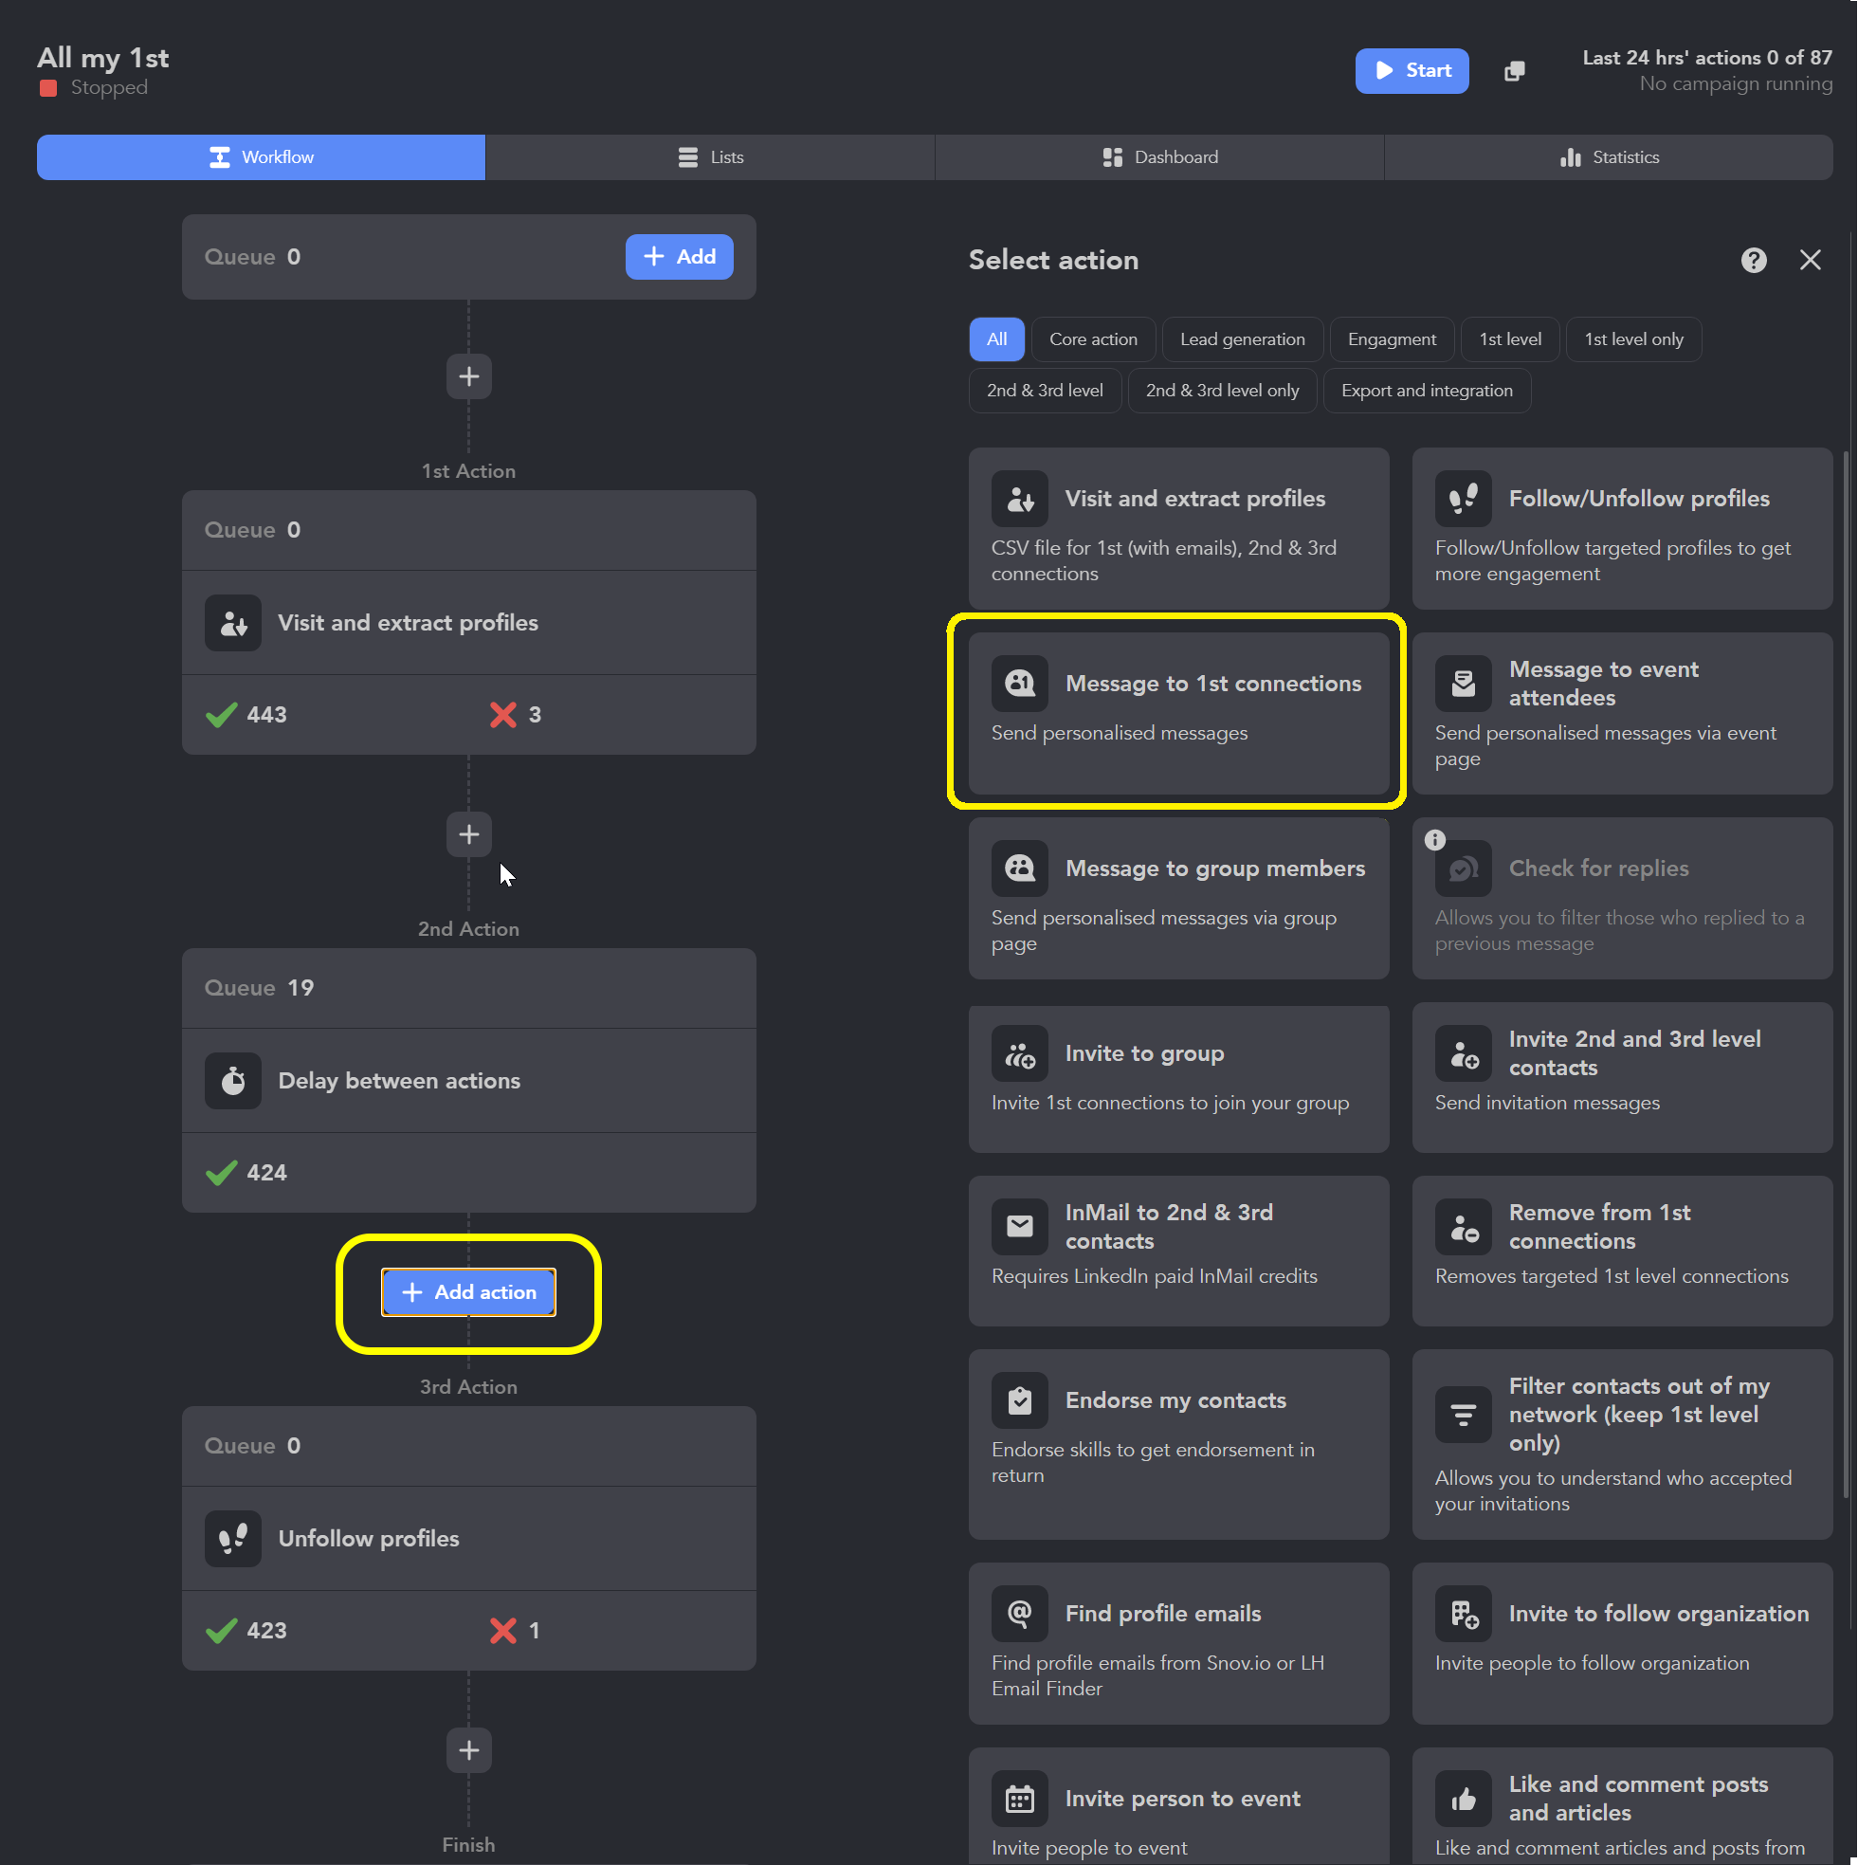Viewport: 1858px width, 1865px height.
Task: Select the All filter chip
Action: [x=997, y=339]
